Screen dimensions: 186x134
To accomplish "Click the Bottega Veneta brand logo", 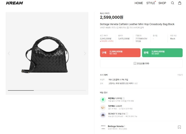I will point(103,127).
